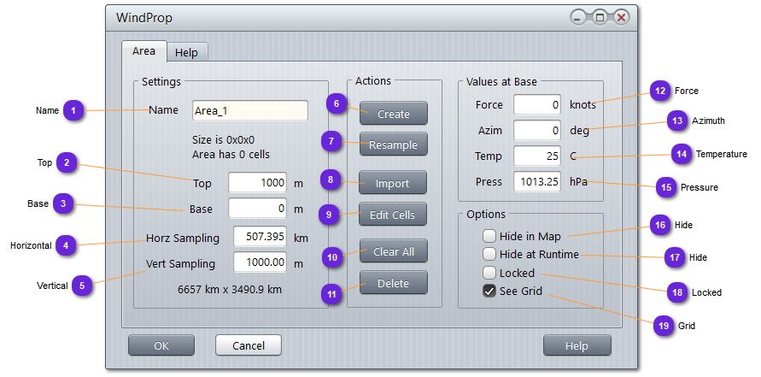Click the purple number 12 Force marker
This screenshot has height=377, width=761.
(659, 91)
